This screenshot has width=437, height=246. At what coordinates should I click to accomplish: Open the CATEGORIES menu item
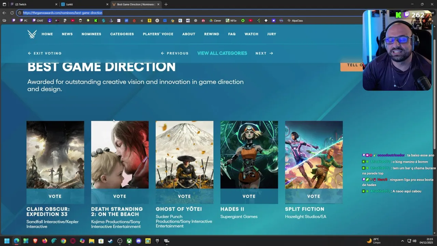coord(122,34)
